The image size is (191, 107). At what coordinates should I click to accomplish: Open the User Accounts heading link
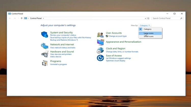click(114, 33)
